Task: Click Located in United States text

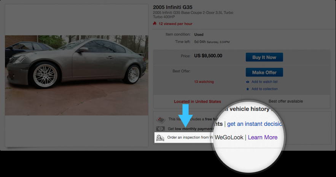Action: point(197,101)
